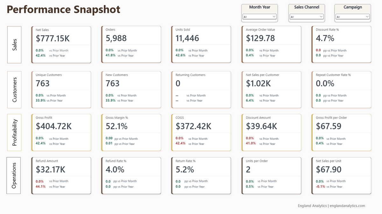Open the Sales Channel dropdown

click(x=307, y=17)
